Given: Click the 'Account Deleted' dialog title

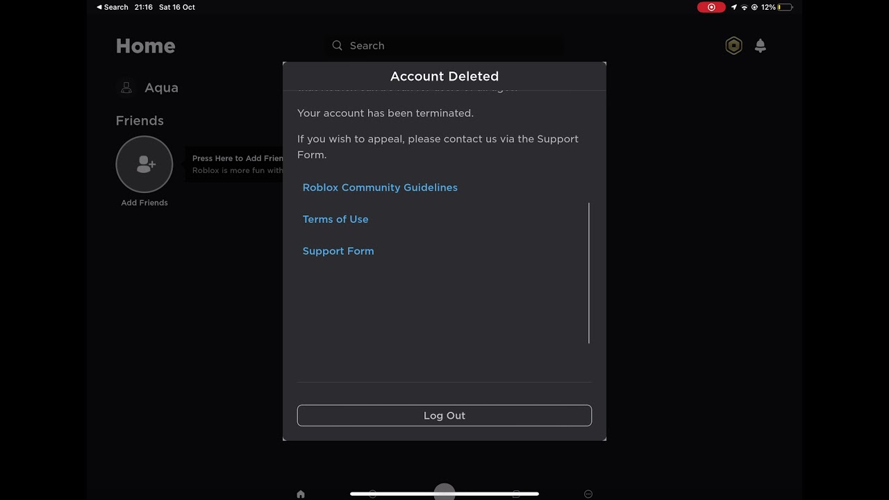Looking at the screenshot, I should (x=444, y=76).
